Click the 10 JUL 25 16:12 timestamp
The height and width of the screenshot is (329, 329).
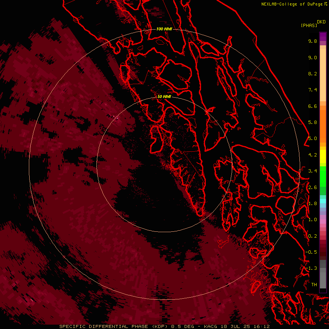(245, 326)
